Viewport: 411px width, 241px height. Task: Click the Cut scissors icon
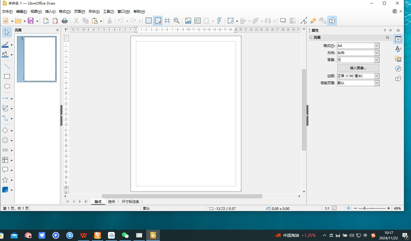[x=76, y=21]
